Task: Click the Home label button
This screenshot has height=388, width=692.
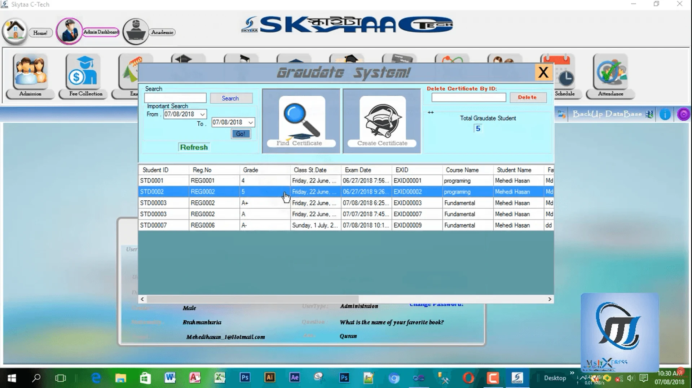Action: 40,33
